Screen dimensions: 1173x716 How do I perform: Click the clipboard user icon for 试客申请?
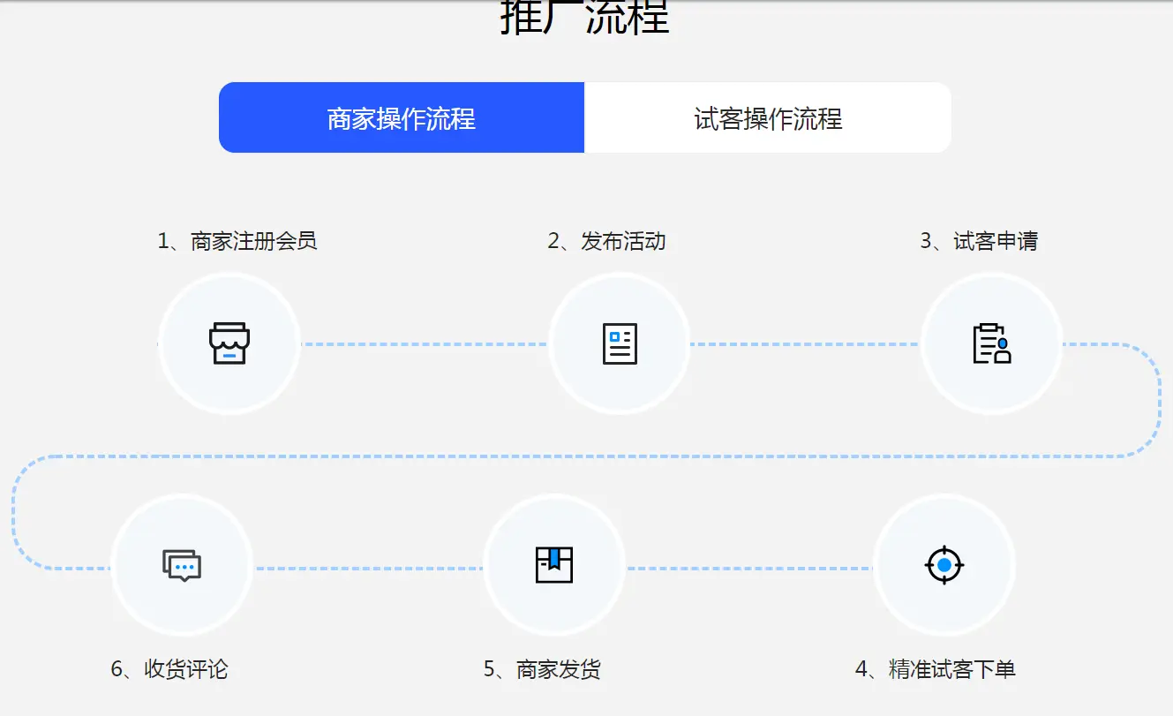click(992, 343)
